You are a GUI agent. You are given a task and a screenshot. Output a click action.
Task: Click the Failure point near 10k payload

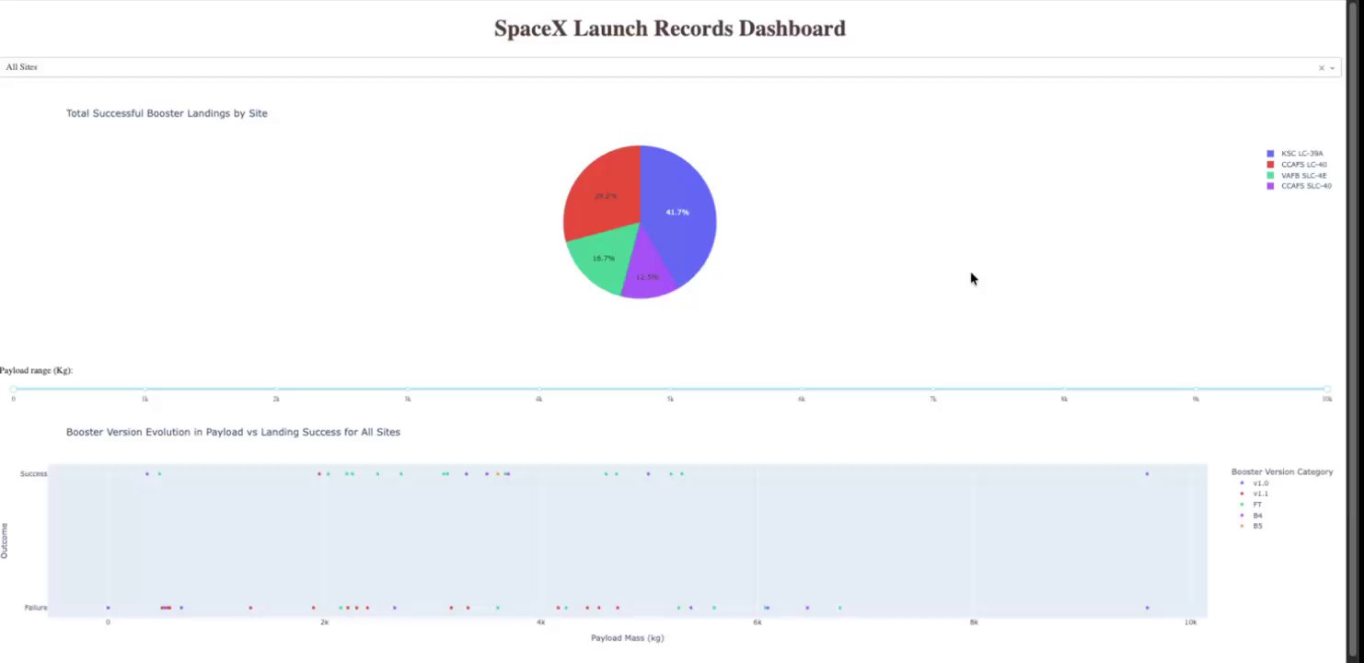[1147, 608]
